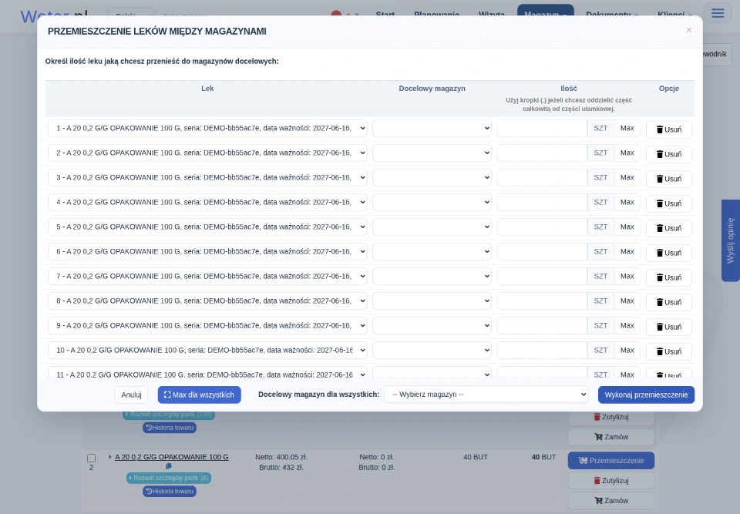Expand Rozwiń szczegóły partii (8)
This screenshot has height=514, width=740.
tap(169, 478)
